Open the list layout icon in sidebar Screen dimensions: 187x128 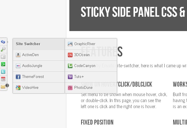[x=3, y=57]
